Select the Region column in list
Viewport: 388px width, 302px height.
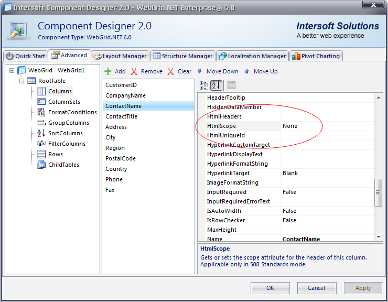(148, 148)
